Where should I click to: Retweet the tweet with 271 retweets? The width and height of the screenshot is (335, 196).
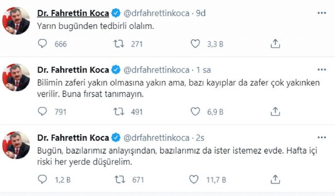119,44
